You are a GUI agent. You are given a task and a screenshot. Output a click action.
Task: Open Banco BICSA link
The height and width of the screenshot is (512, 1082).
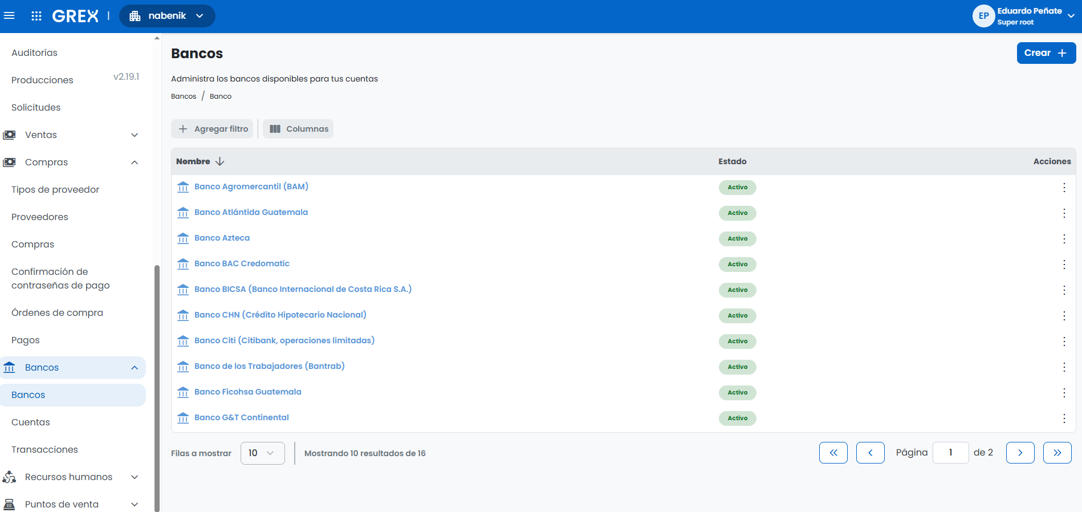[303, 289]
